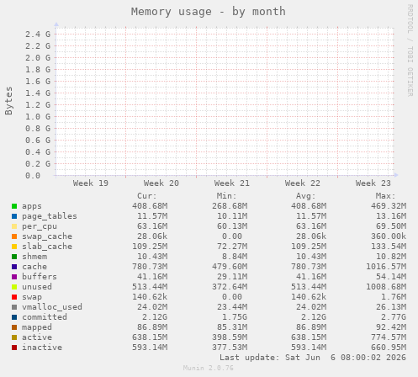Click the swap red legend swatch
This screenshot has height=377, width=418.
point(14,297)
